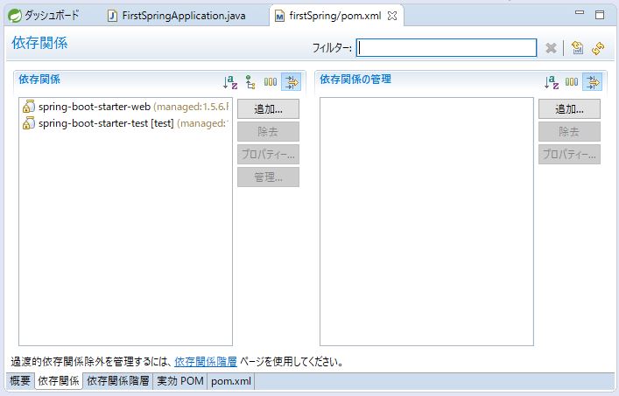The width and height of the screenshot is (619, 396).
Task: Click jar icon of spring-boot-starter-test
Action: 28,123
